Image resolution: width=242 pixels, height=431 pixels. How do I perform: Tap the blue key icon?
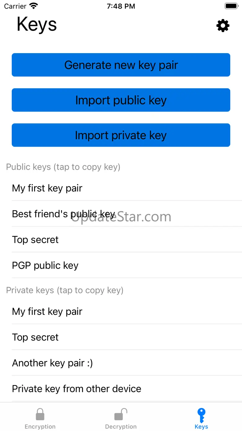tap(201, 415)
